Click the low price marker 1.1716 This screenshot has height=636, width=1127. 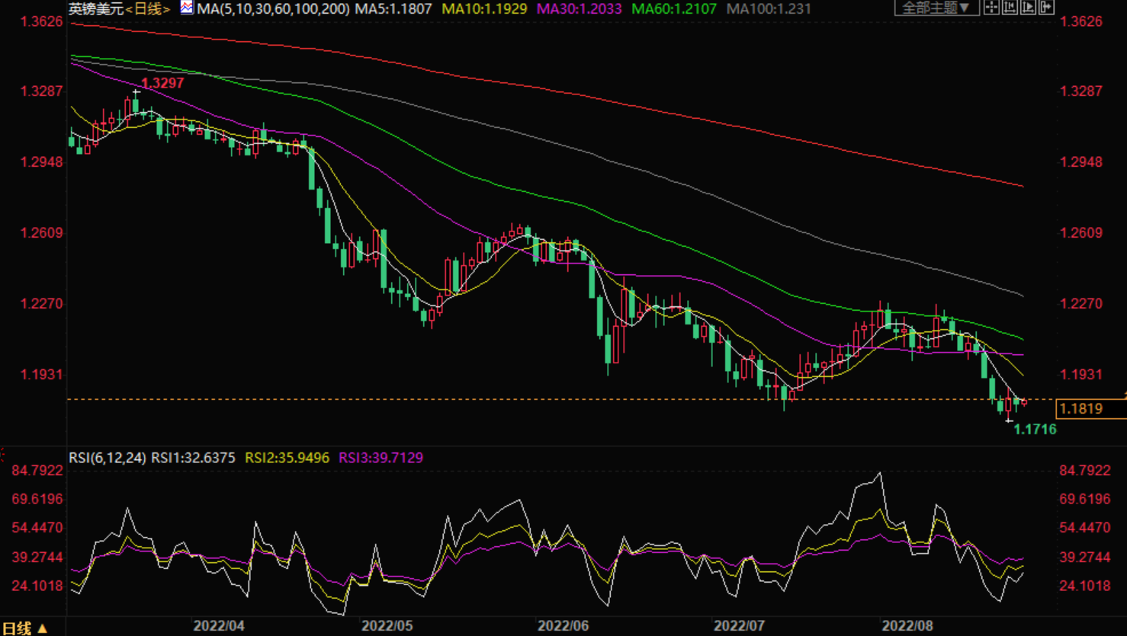coord(1035,430)
